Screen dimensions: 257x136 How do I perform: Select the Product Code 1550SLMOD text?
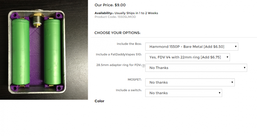[x=115, y=17]
